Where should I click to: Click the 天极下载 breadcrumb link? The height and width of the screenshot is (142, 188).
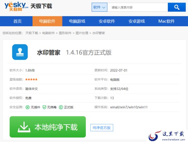pyautogui.click(x=32, y=33)
